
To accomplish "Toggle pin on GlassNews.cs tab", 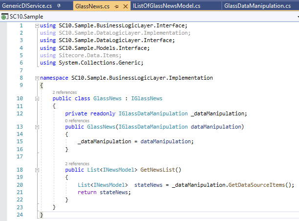I will coord(116,6).
